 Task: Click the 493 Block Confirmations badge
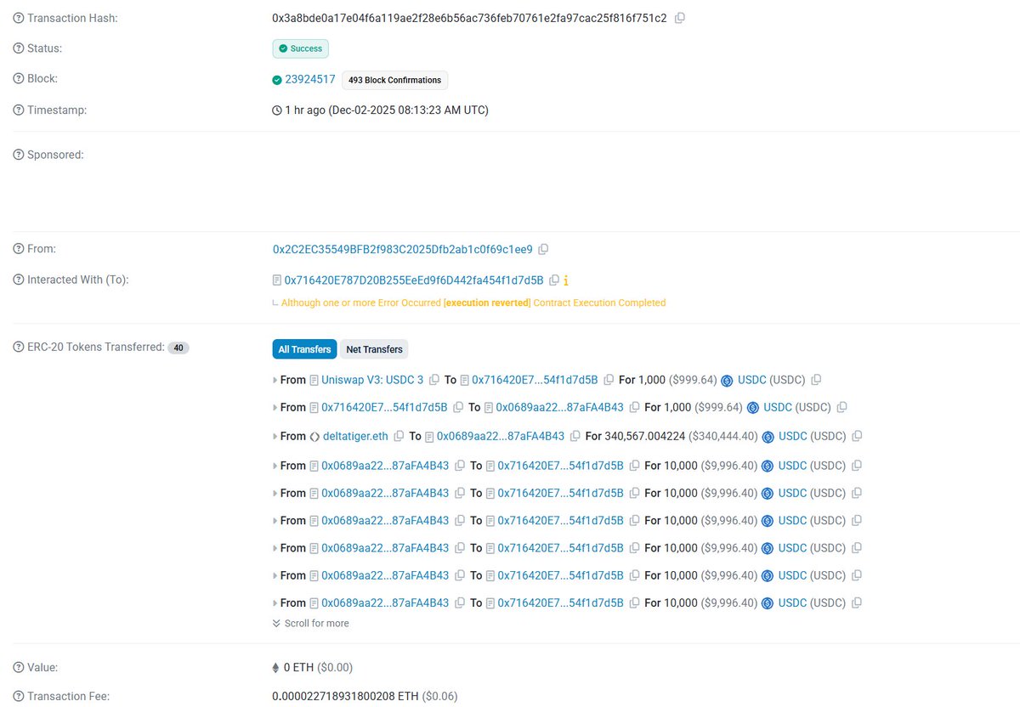394,80
